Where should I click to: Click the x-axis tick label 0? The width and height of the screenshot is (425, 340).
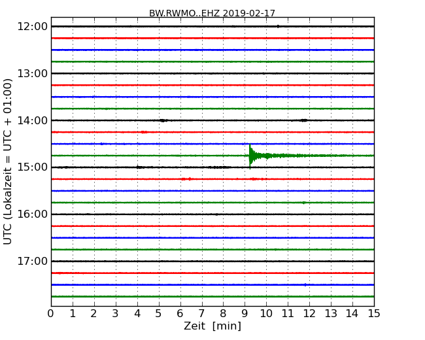(51, 314)
